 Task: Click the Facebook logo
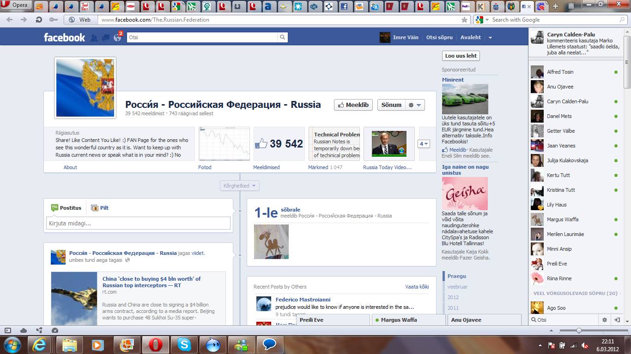64,37
